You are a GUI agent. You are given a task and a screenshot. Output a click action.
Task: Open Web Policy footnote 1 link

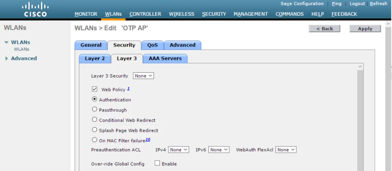click(x=128, y=88)
